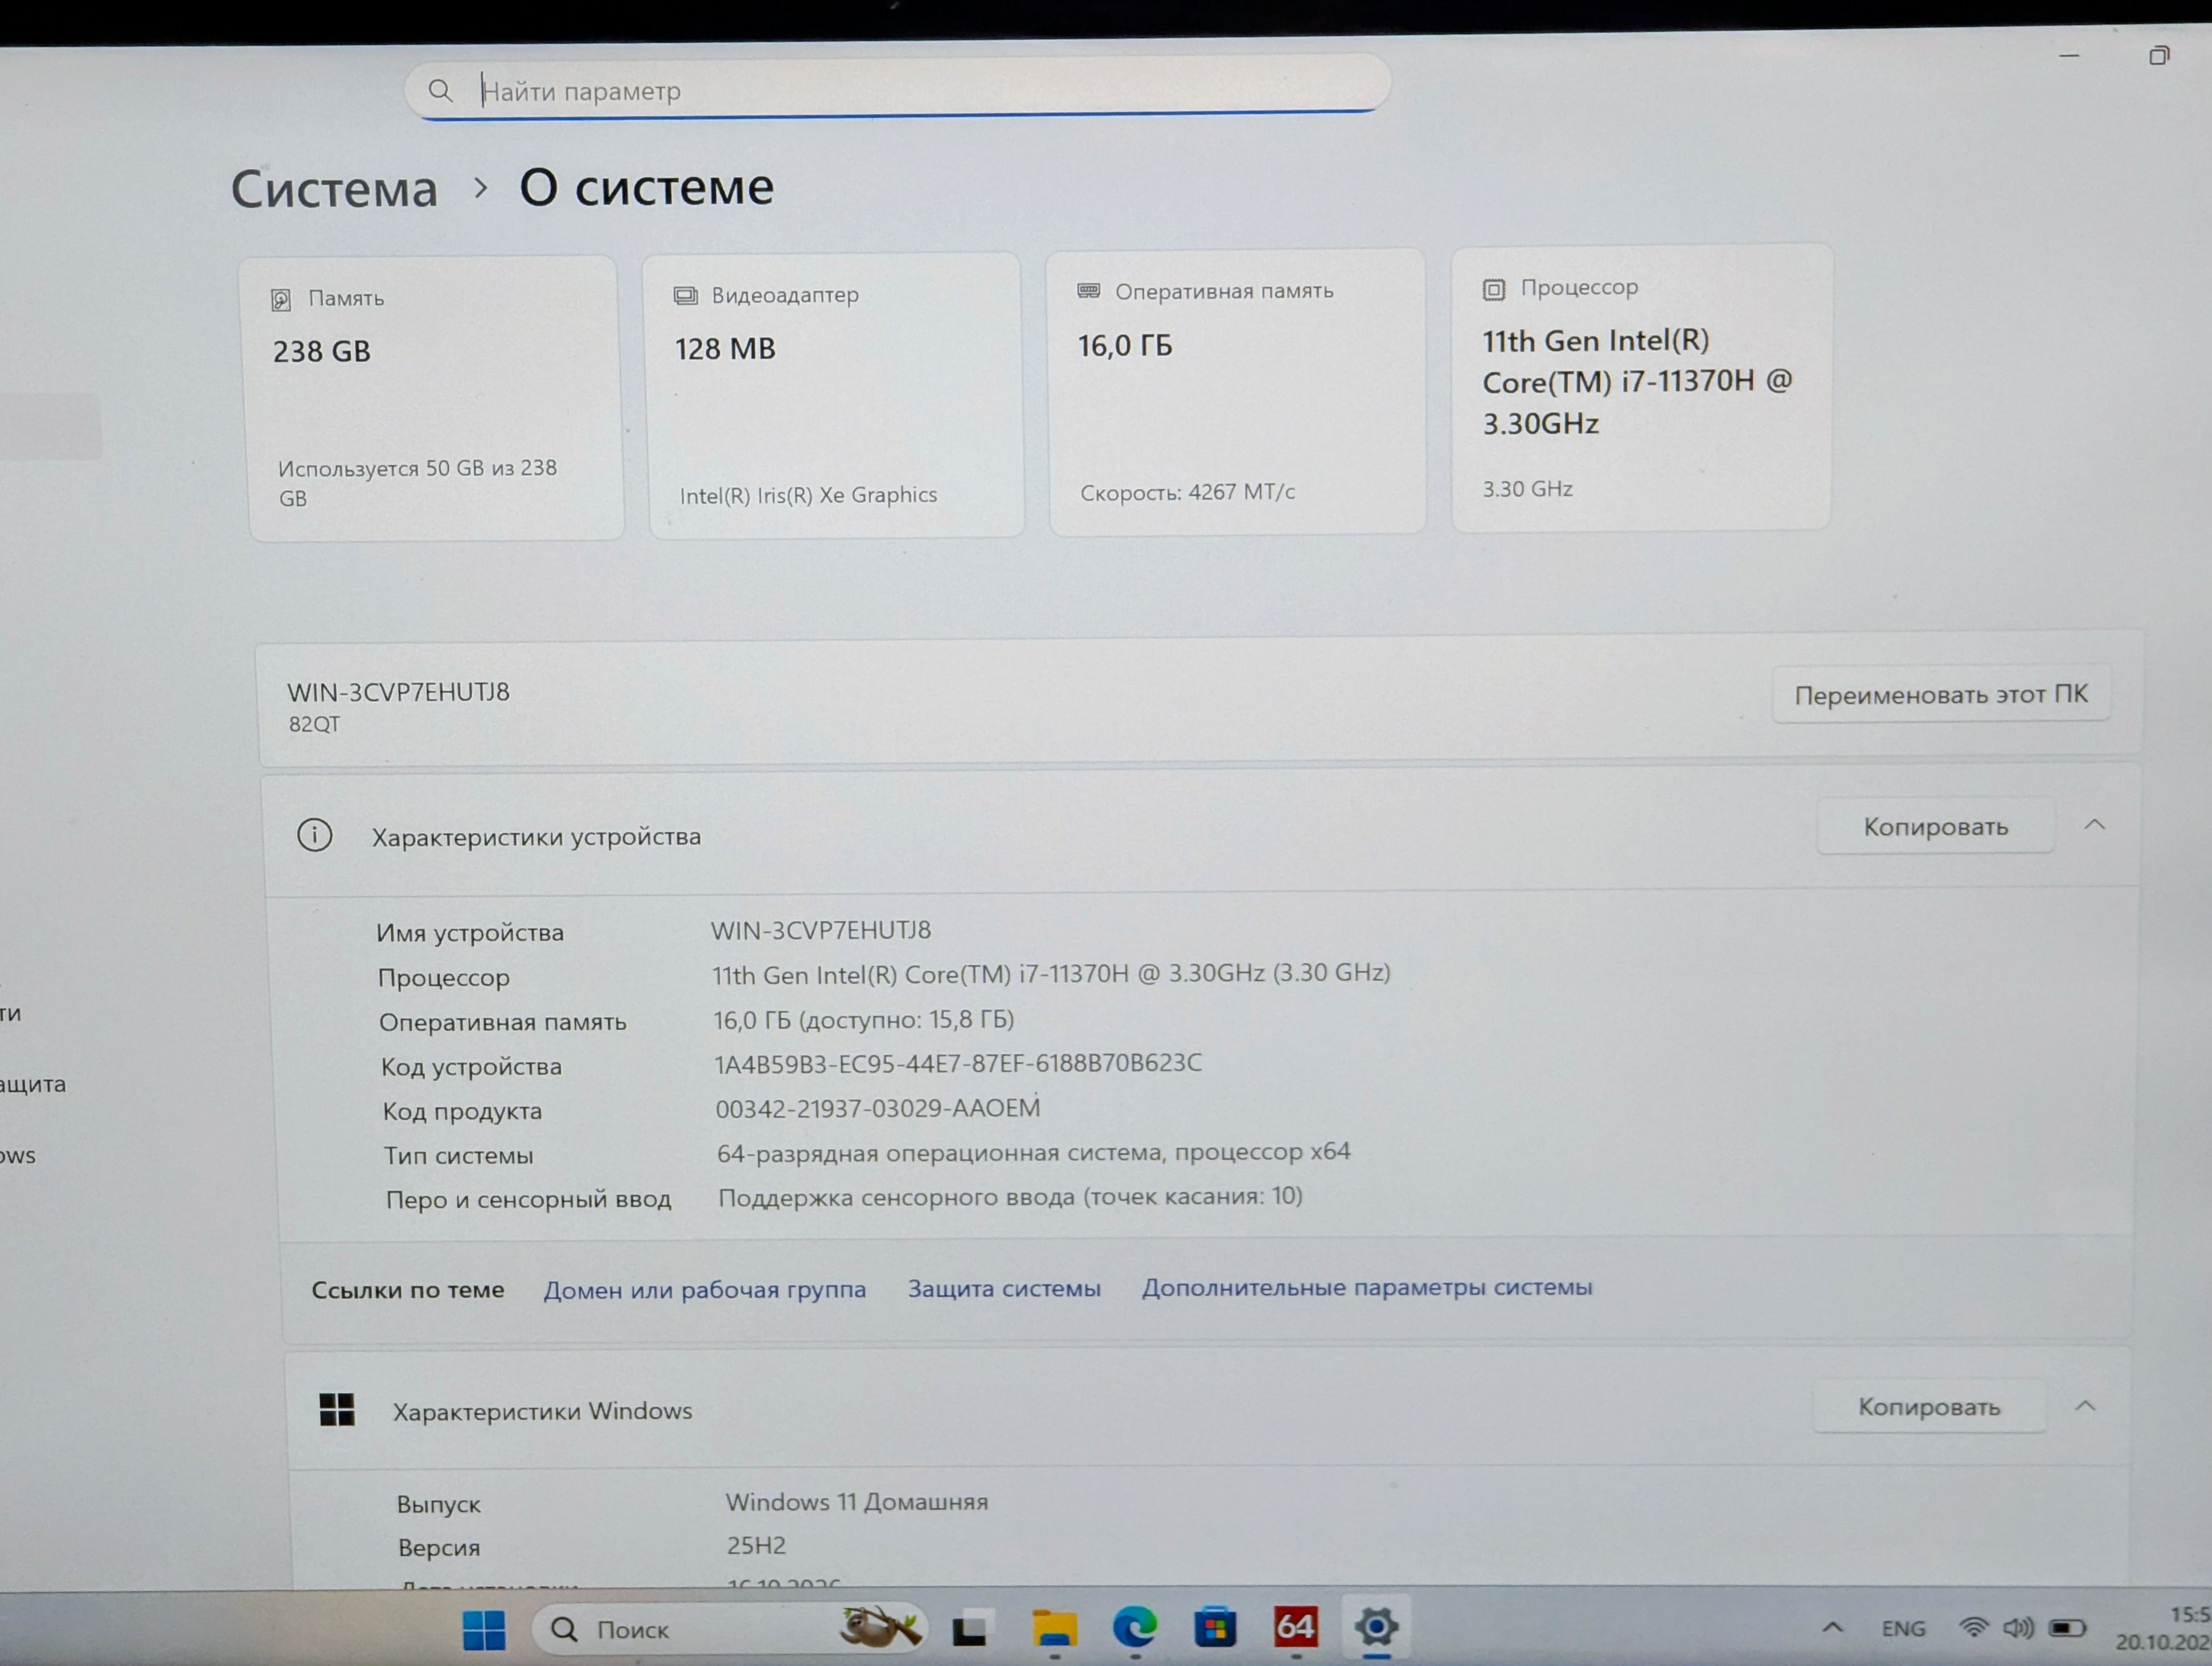Click the volume speaker tray icon

(x=2018, y=1627)
